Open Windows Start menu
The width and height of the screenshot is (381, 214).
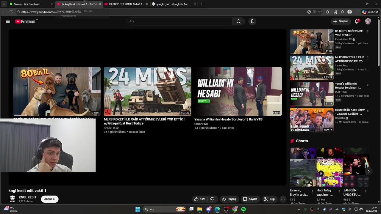(138, 209)
